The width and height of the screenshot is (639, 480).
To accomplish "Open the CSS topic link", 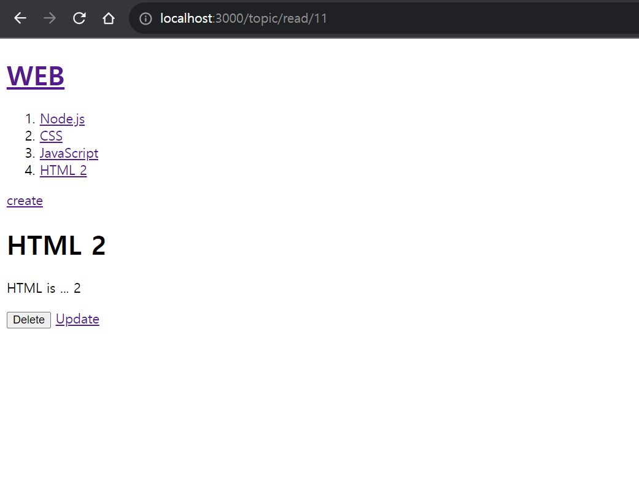I will pyautogui.click(x=51, y=136).
